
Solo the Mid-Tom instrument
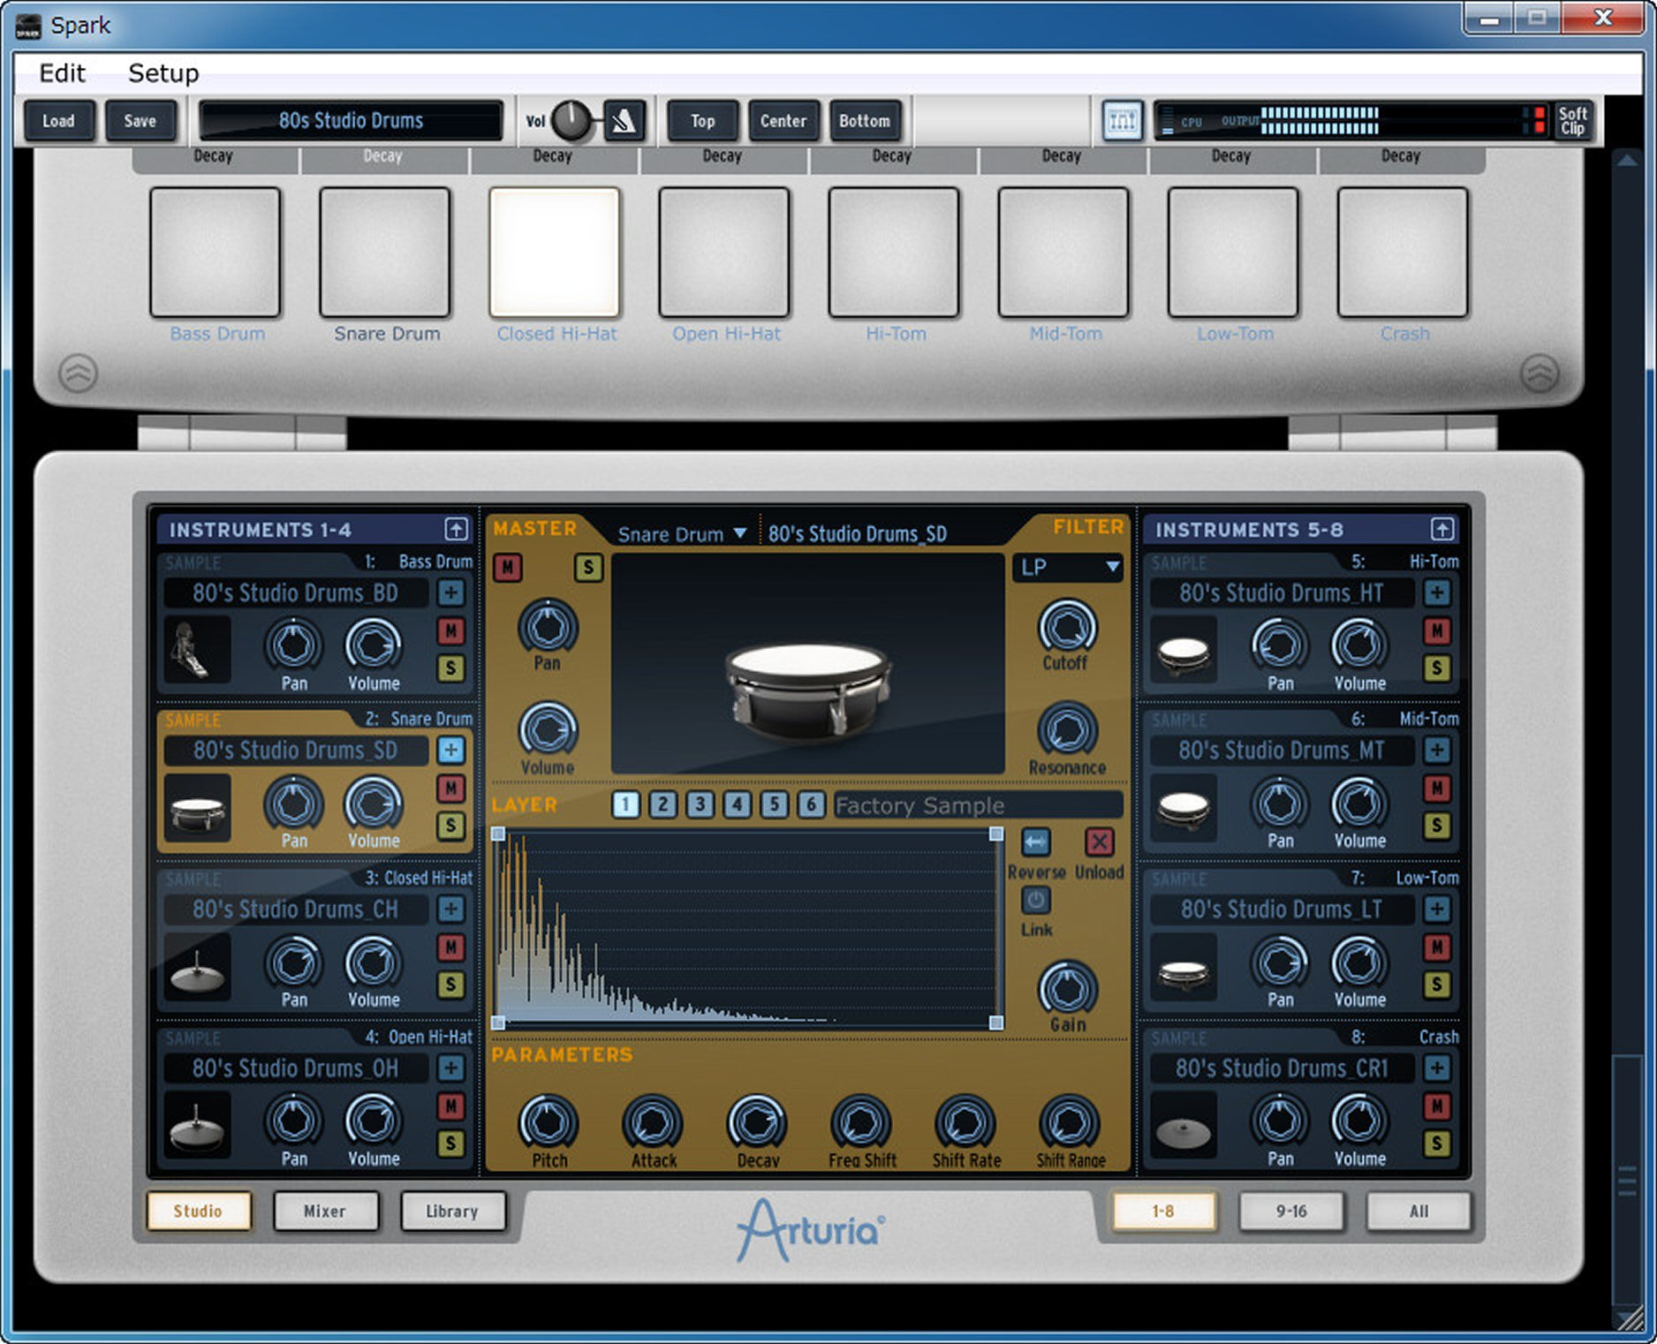pos(1437,827)
